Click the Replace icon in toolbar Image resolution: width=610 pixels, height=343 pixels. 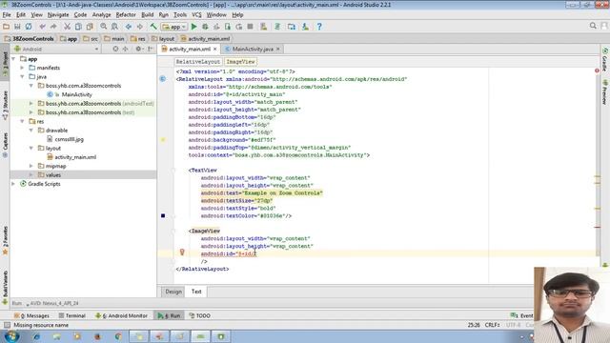coord(114,27)
